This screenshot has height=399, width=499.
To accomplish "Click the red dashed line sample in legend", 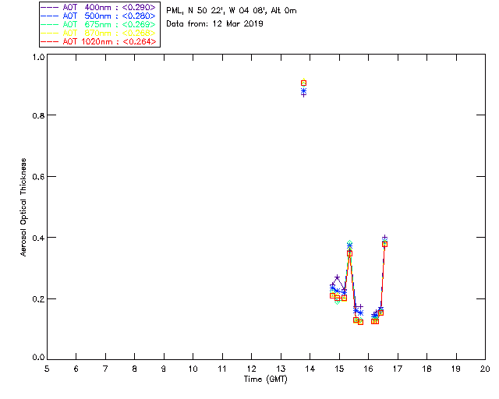I will [50, 41].
